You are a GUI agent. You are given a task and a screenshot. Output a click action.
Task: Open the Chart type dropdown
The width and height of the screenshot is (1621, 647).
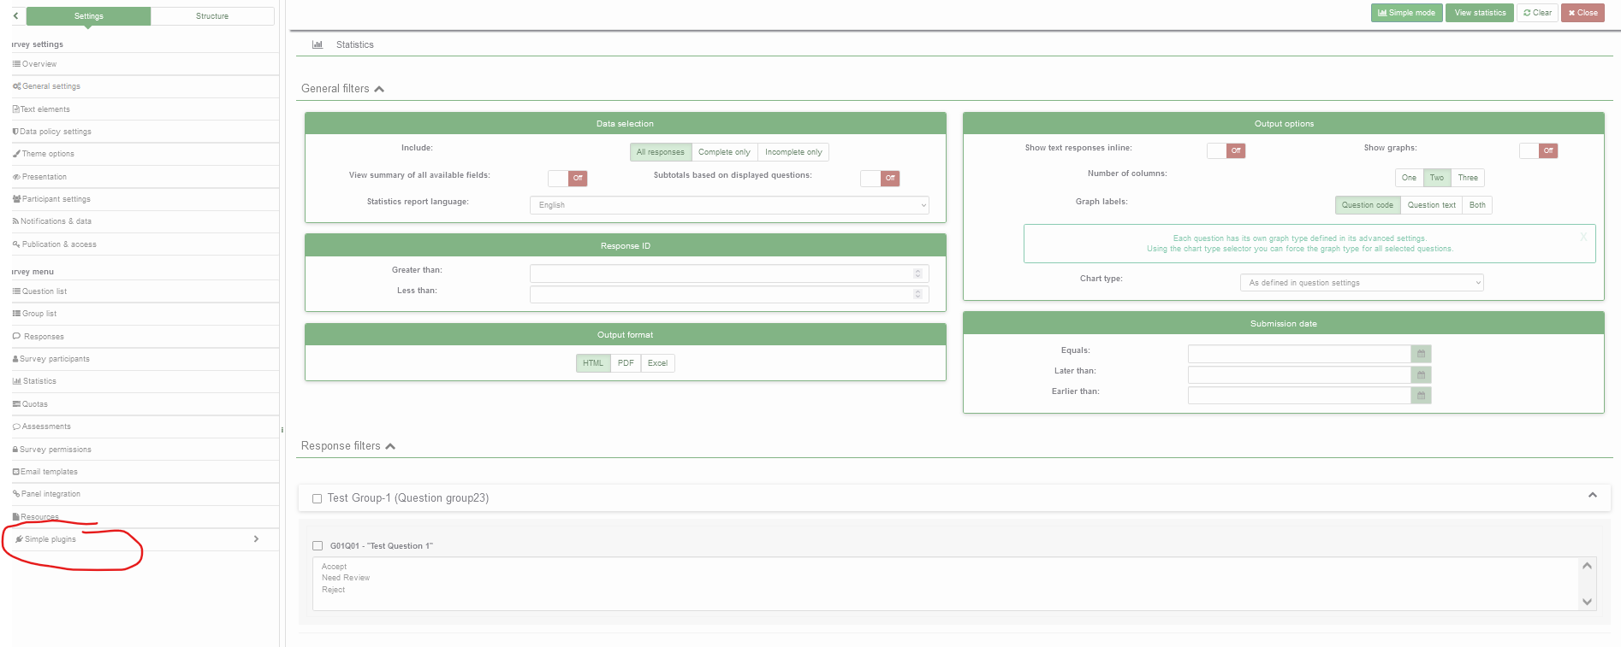tap(1361, 283)
